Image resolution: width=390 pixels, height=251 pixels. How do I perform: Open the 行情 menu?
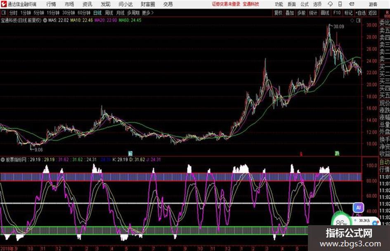[51, 4]
